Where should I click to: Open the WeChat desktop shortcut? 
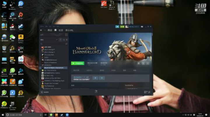point(13,38)
